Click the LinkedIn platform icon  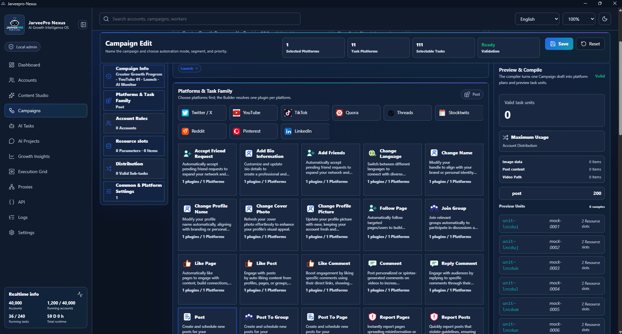click(x=288, y=131)
